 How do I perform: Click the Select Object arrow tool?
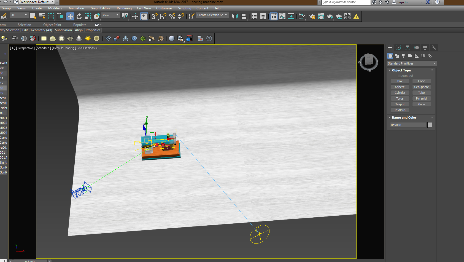pos(33,17)
